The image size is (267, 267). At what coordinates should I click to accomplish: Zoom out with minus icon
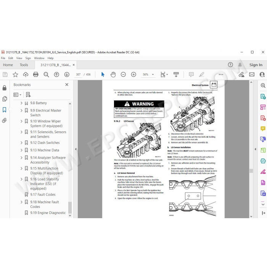click(123, 74)
